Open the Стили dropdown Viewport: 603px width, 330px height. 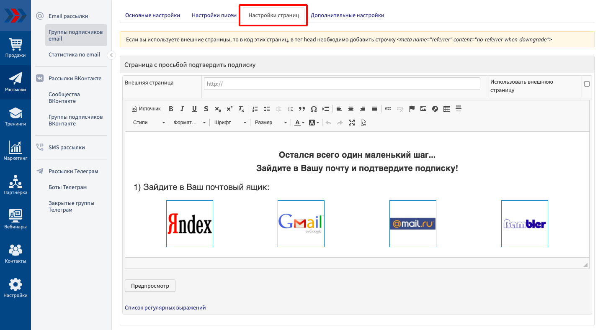pos(149,123)
